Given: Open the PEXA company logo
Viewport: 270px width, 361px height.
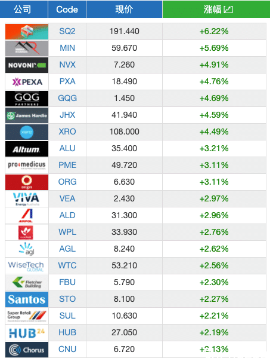Looking at the screenshot, I should pos(27,82).
